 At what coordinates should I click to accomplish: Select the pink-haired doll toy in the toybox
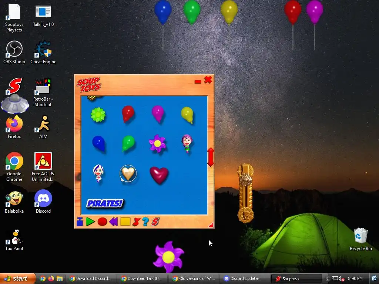coord(187,143)
